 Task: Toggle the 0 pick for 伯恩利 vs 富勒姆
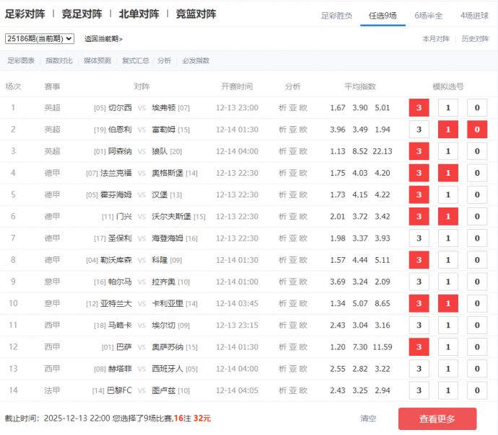pyautogui.click(x=476, y=130)
